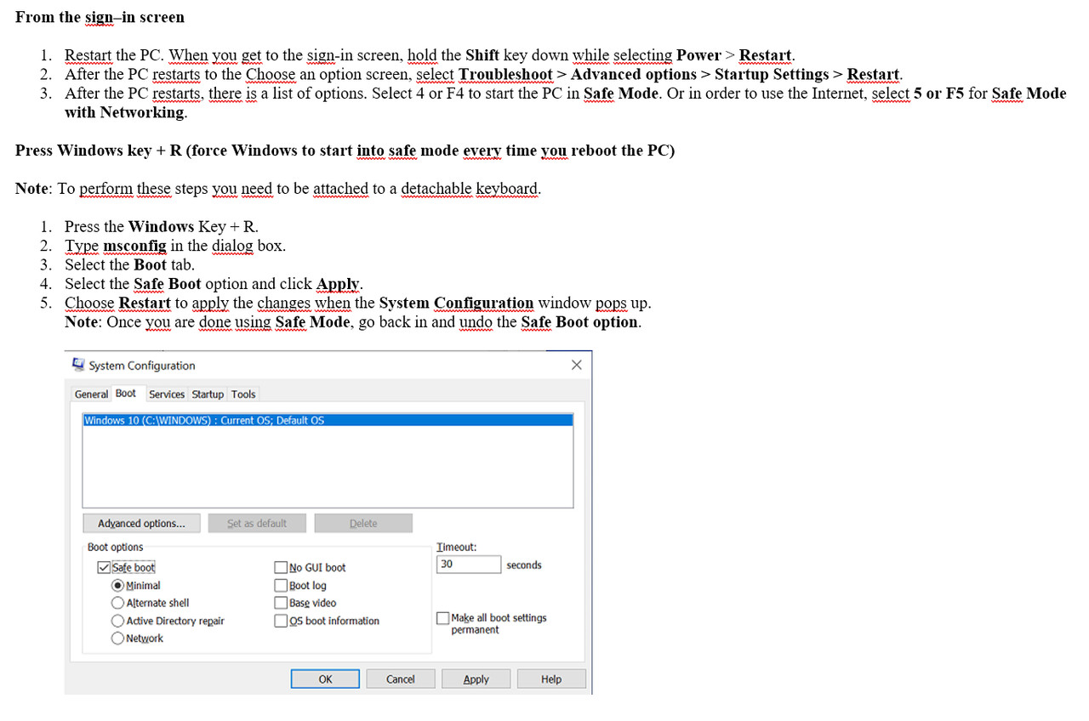Click the "Select the Boot tab." instruction line
The height and width of the screenshot is (721, 1089).
130,264
